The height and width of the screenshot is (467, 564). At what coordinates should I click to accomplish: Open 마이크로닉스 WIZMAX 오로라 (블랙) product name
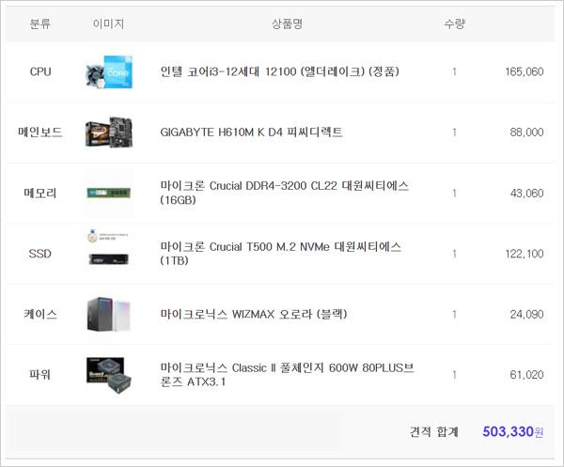tap(254, 314)
